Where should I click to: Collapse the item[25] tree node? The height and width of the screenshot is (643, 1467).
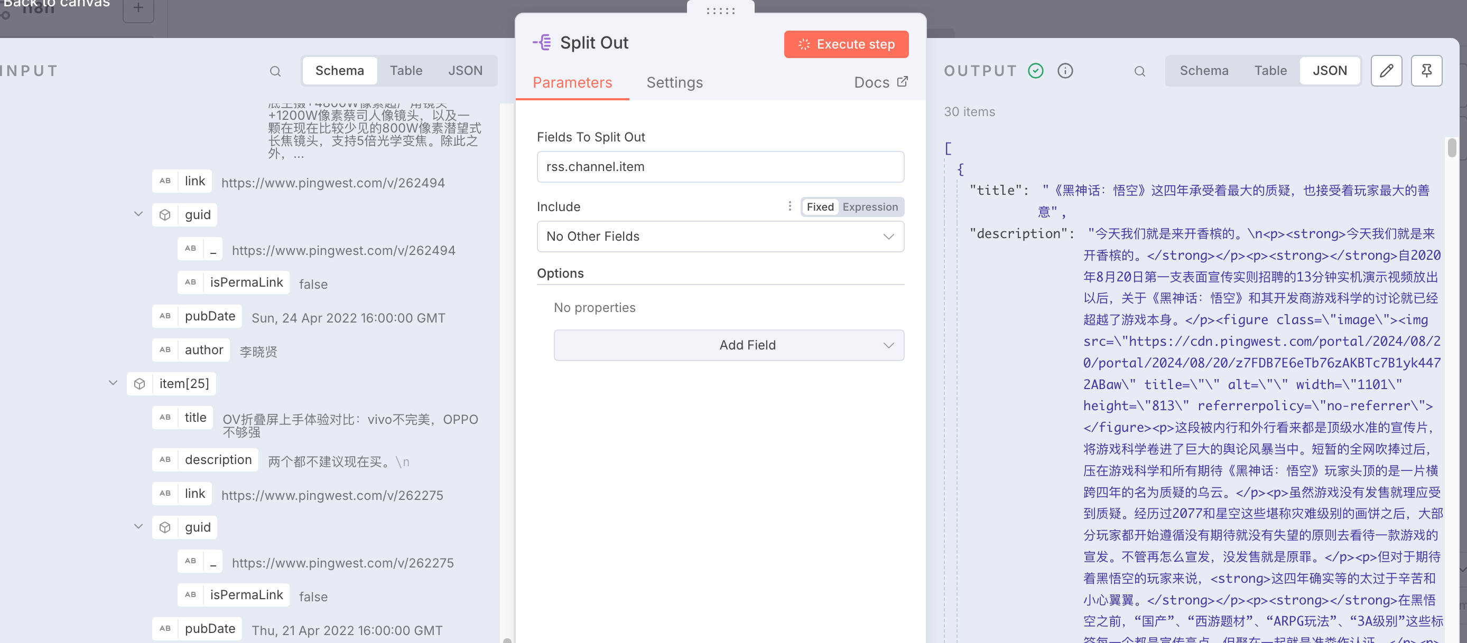point(113,383)
